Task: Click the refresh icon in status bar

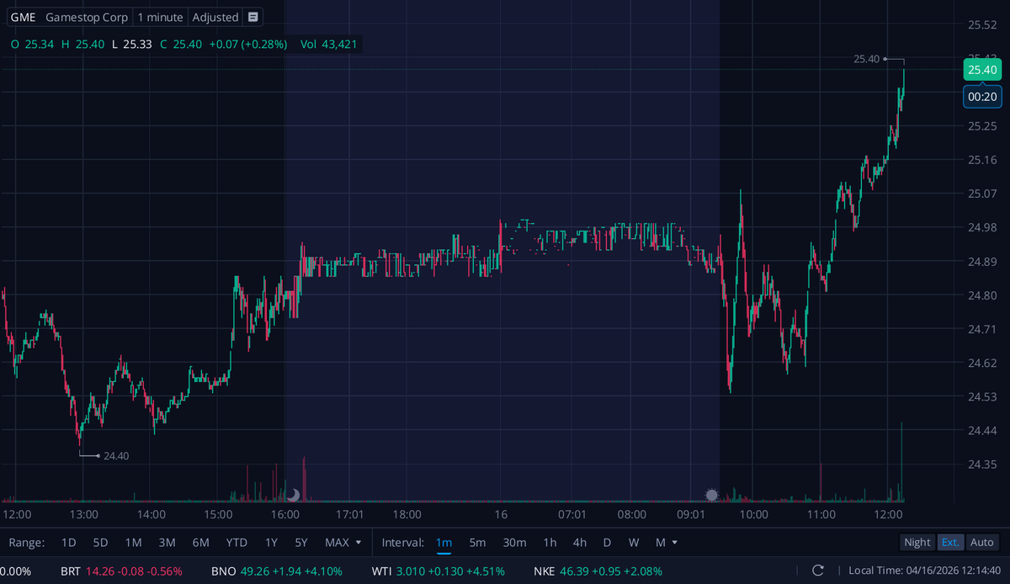Action: click(x=817, y=571)
